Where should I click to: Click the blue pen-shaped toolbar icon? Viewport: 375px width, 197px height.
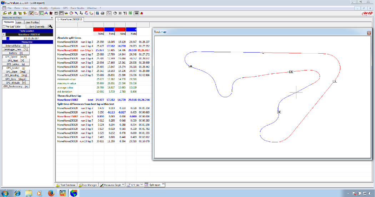click(76, 13)
